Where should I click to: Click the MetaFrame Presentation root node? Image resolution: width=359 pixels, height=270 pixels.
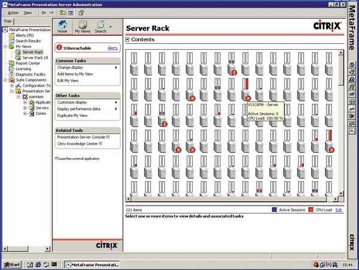point(29,30)
